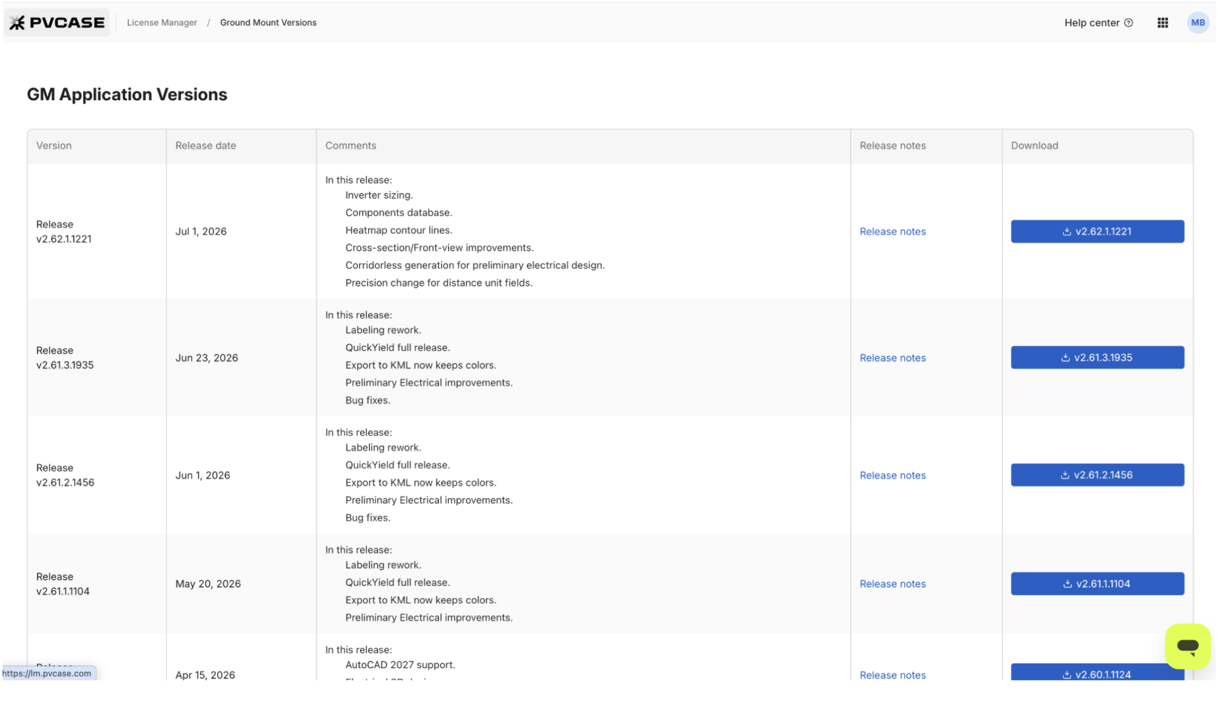
Task: Download version v2.60.1.1124
Action: [x=1097, y=673]
